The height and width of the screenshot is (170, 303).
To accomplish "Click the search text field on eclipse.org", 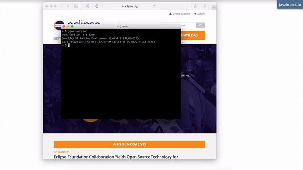I will pos(188,25).
